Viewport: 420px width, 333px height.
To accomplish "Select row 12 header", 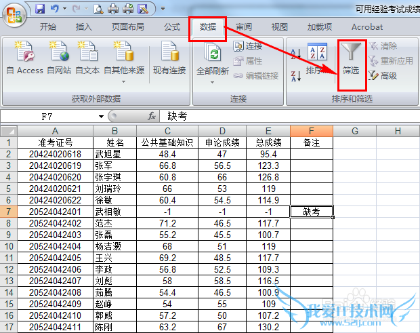I will pos(9,269).
